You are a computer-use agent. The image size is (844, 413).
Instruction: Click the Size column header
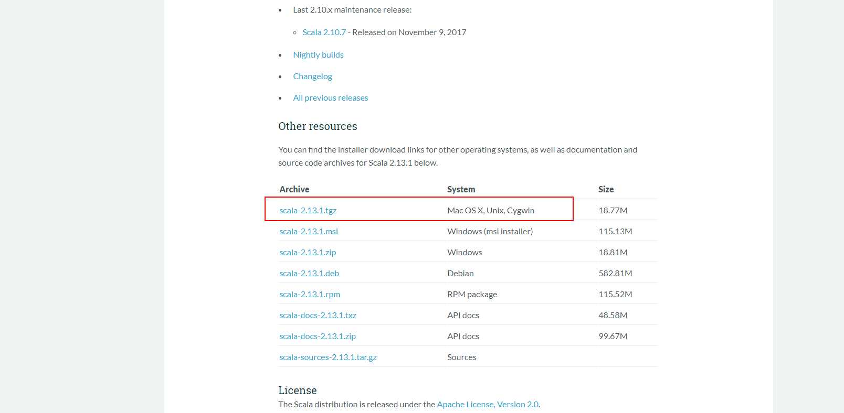point(606,189)
